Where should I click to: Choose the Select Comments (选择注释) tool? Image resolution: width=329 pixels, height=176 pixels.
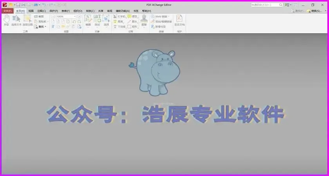click(27, 20)
